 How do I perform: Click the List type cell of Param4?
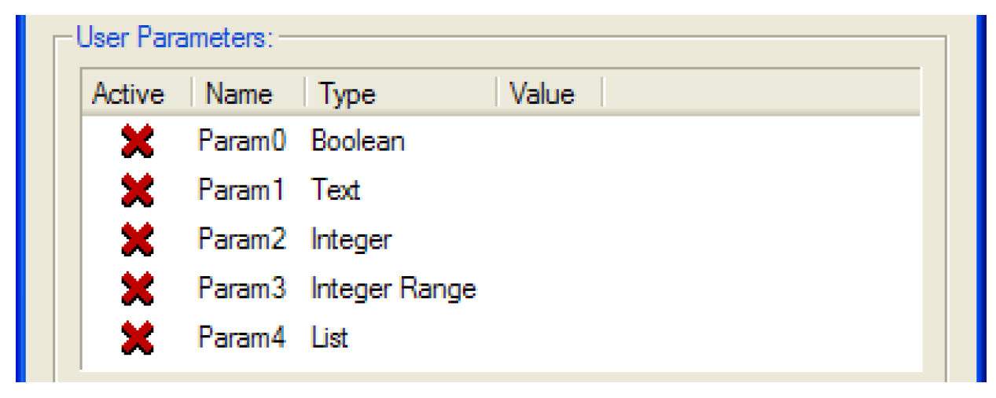point(329,338)
